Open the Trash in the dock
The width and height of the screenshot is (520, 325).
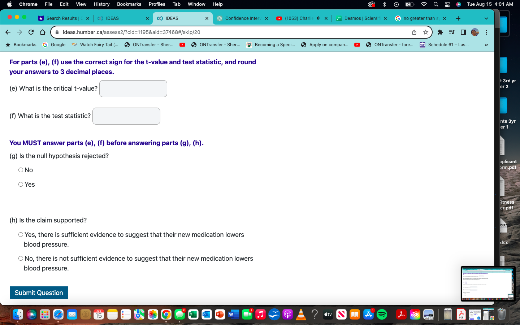coord(502,315)
